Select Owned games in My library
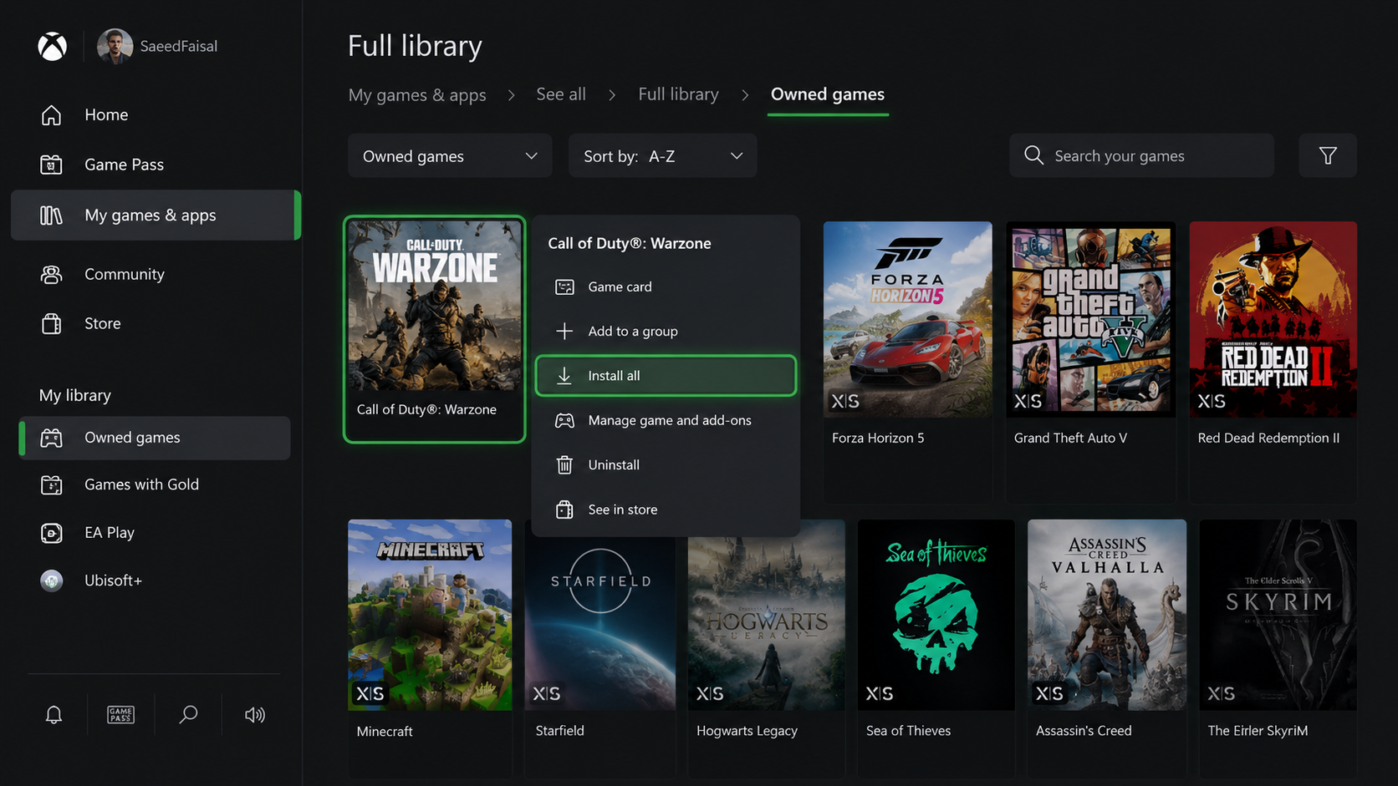Viewport: 1398px width, 786px height. pyautogui.click(x=156, y=438)
